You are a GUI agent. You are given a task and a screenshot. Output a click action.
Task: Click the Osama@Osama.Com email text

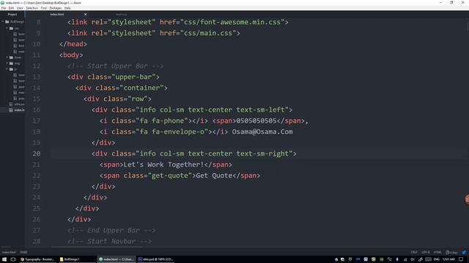[x=262, y=131]
